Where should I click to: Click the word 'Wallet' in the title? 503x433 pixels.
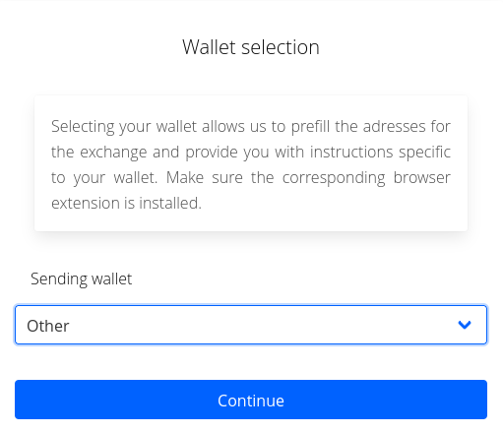(209, 47)
